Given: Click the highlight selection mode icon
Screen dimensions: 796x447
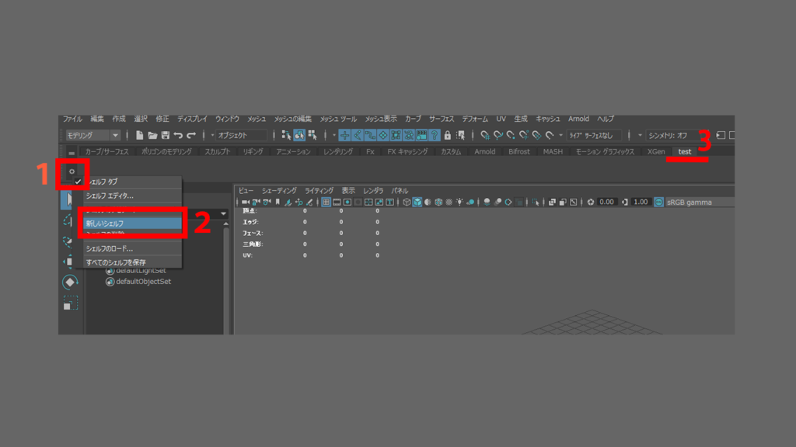Looking at the screenshot, I should [460, 135].
